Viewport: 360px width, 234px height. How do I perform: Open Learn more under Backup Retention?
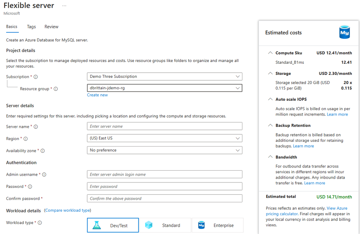pos(303,146)
